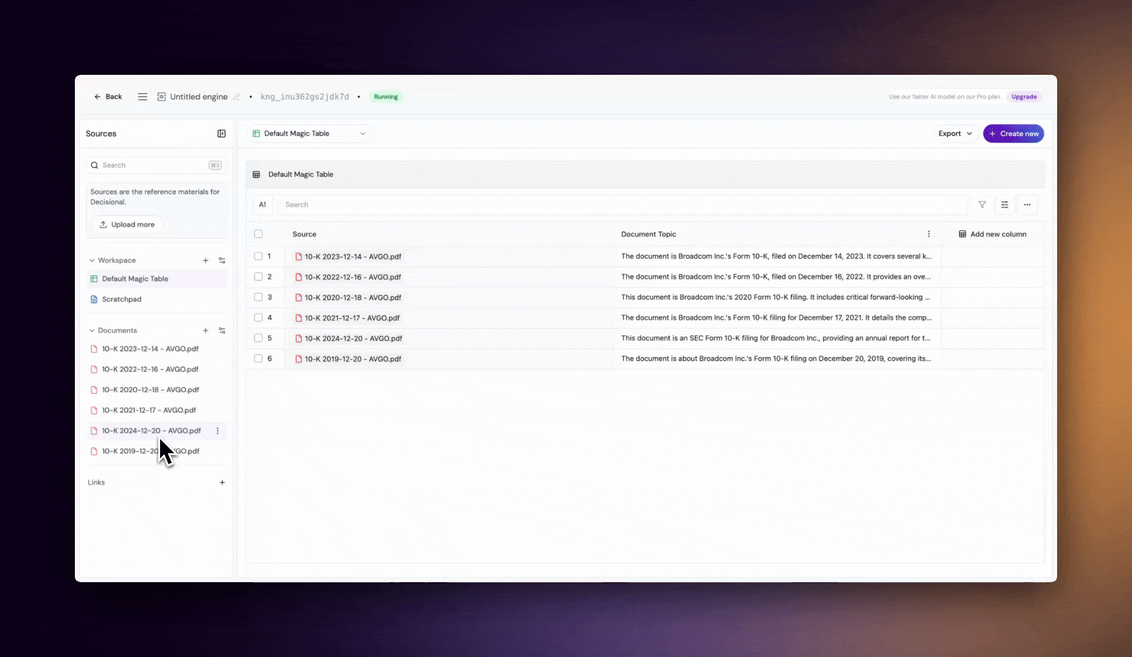Click the Default Magic Table grid icon header
Image resolution: width=1132 pixels, height=657 pixels.
click(256, 175)
